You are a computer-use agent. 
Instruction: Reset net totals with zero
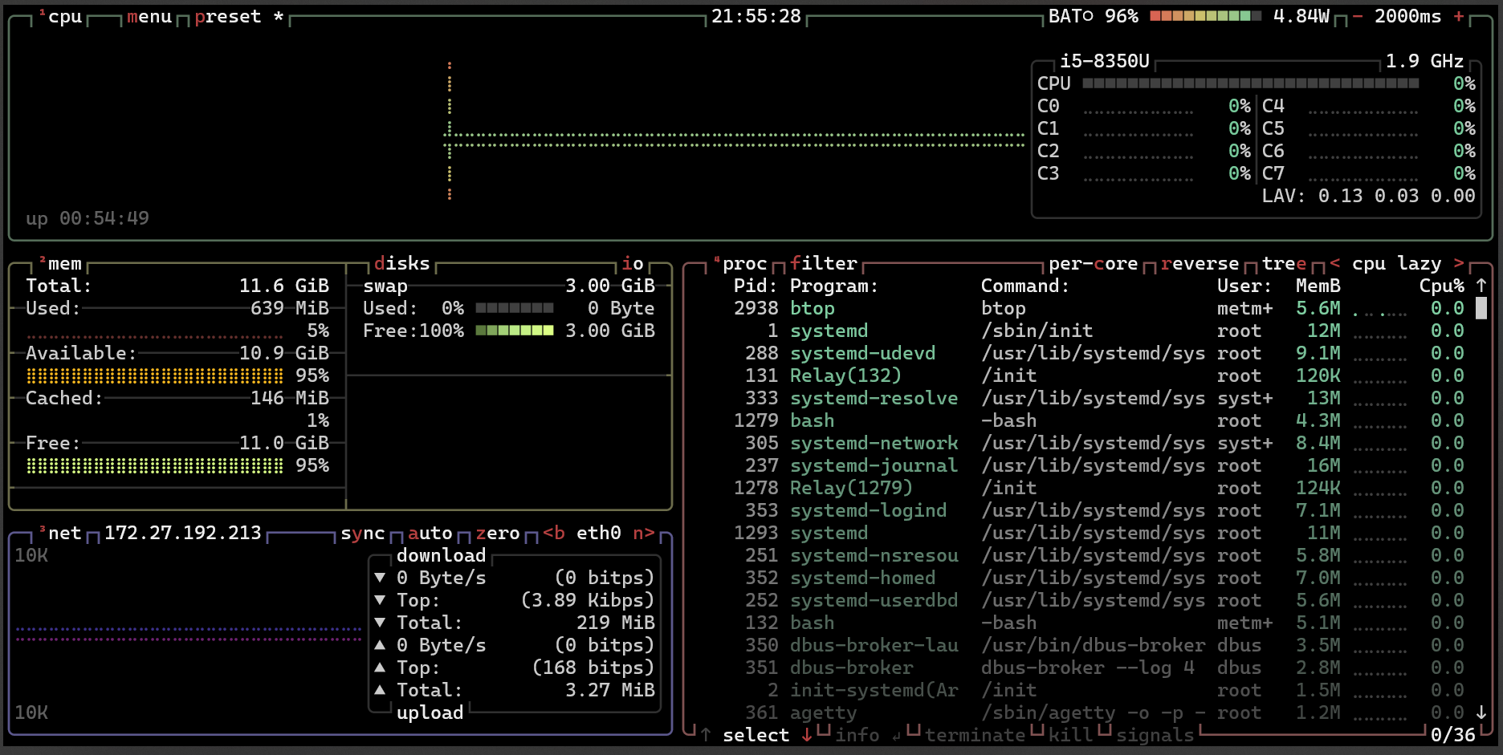point(498,533)
